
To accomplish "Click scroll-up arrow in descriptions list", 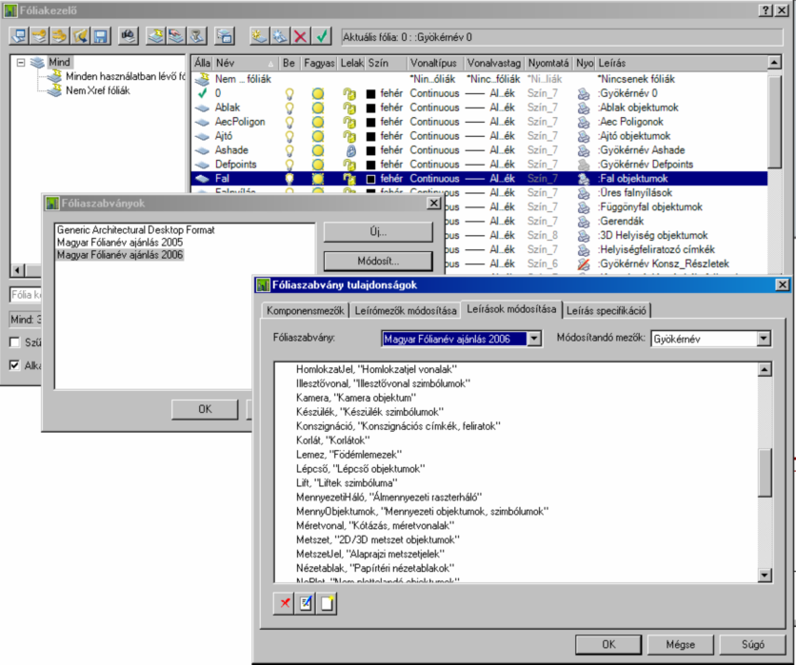I will 765,369.
